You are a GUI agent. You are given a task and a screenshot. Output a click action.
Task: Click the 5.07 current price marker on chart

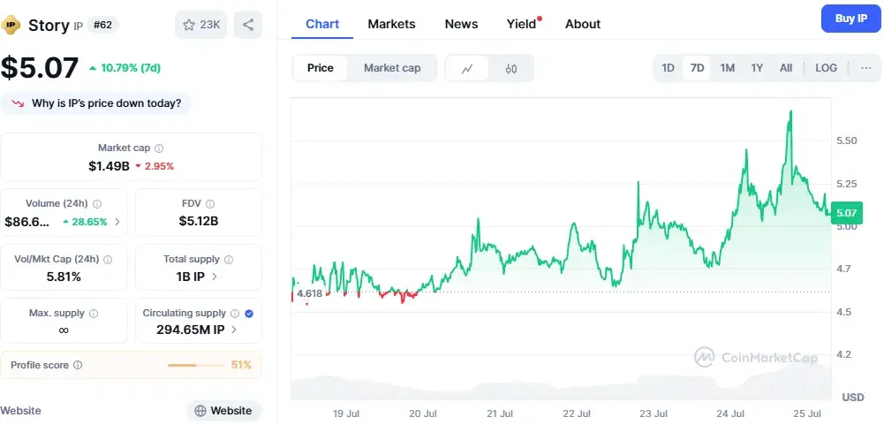coord(846,213)
